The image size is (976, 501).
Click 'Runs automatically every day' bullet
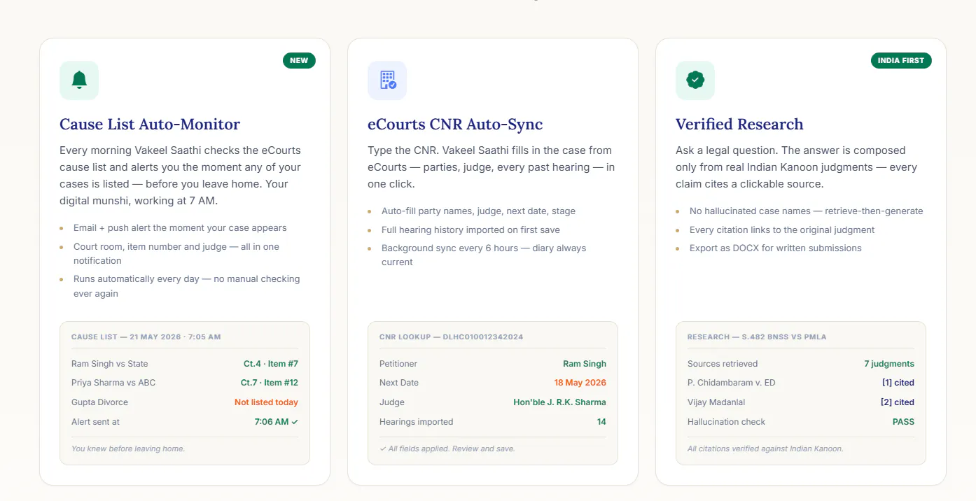[x=186, y=286]
